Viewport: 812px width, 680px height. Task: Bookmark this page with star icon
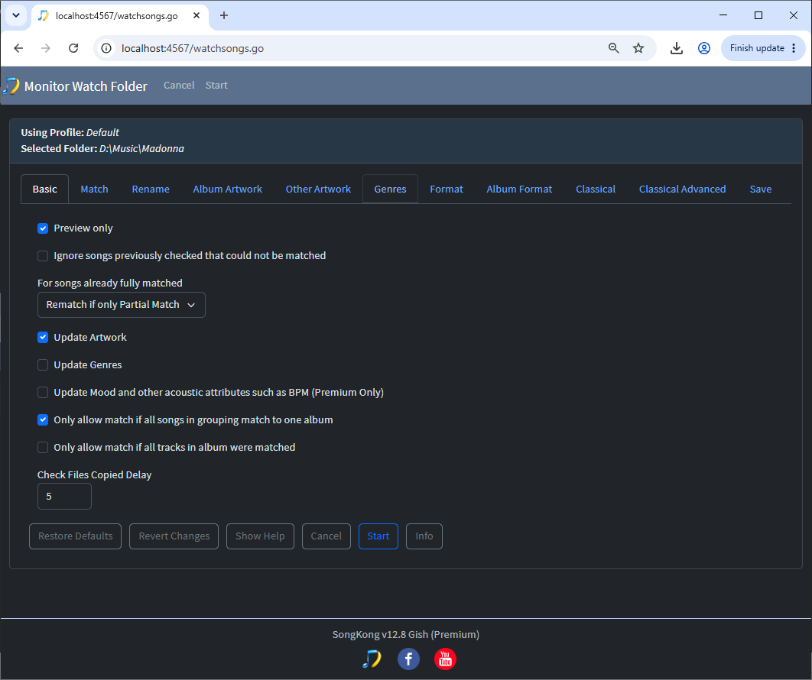(638, 48)
